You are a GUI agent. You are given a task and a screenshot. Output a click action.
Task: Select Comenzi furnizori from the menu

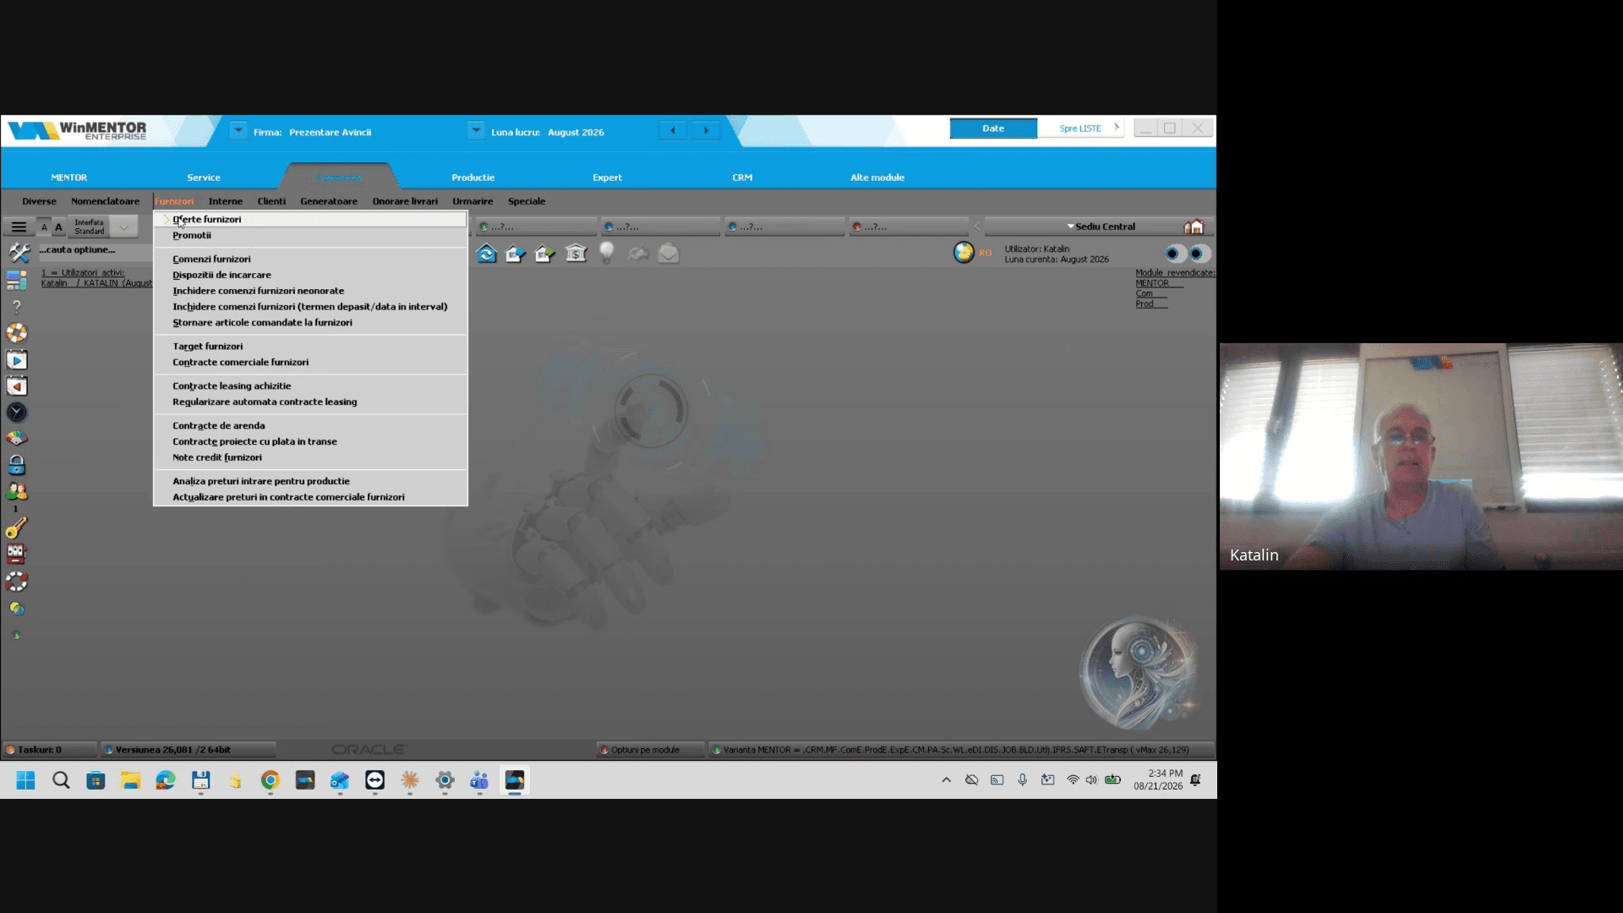point(211,259)
